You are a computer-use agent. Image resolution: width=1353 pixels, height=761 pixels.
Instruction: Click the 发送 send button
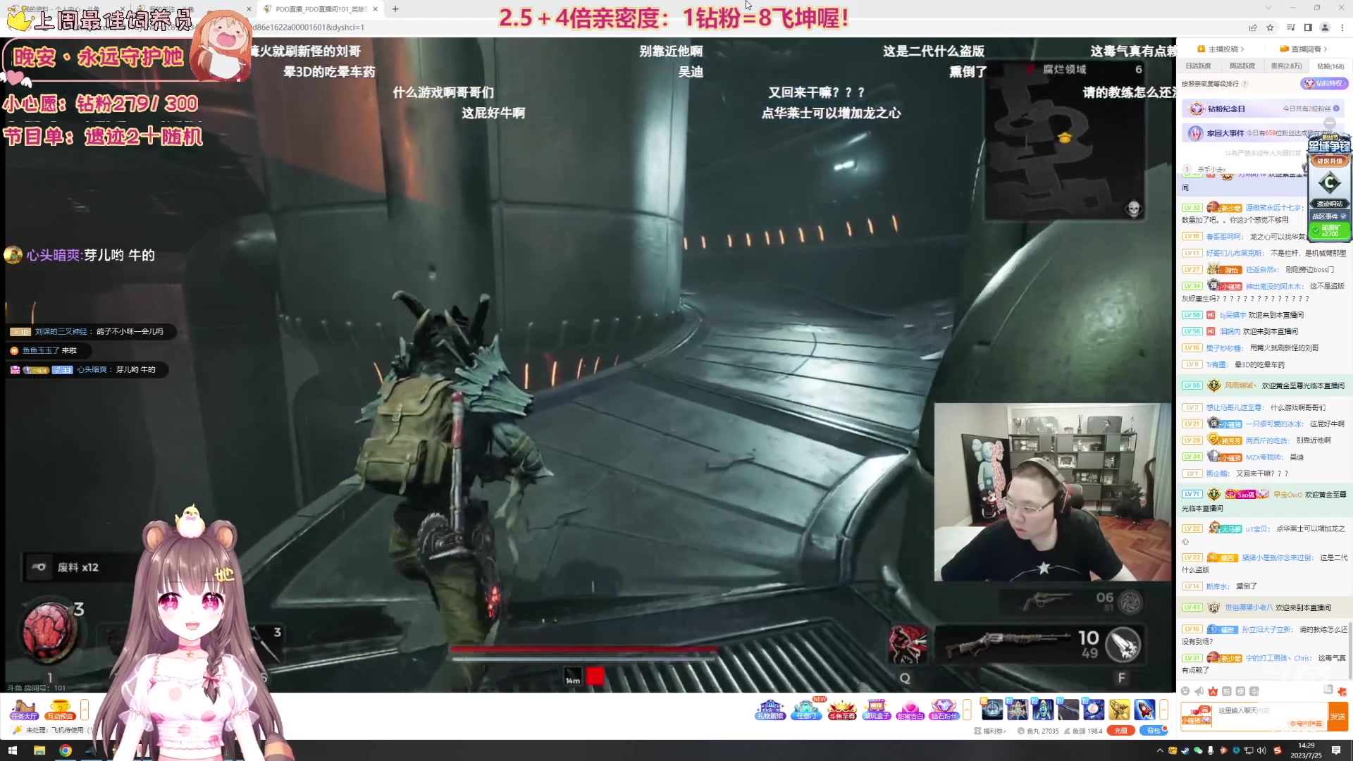pyautogui.click(x=1337, y=716)
